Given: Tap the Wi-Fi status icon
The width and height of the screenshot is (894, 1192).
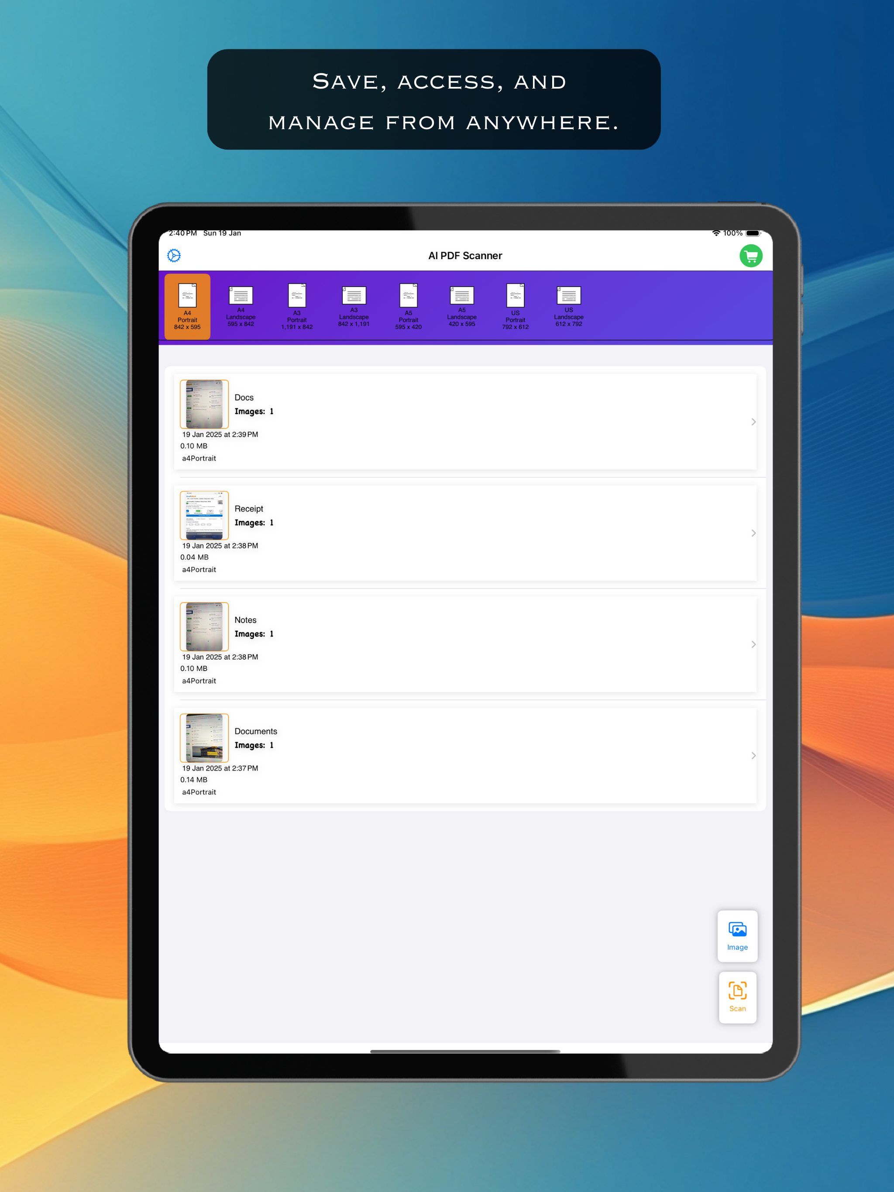Looking at the screenshot, I should click(716, 233).
